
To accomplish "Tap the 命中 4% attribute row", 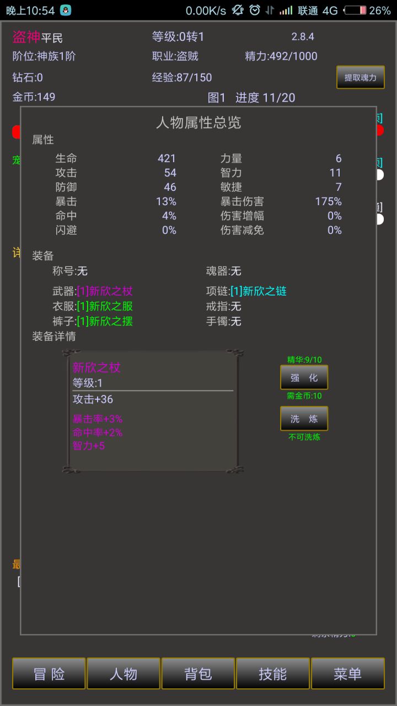I will pos(116,216).
